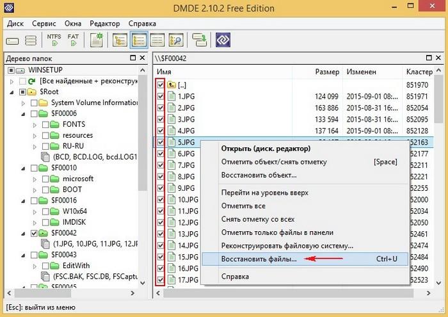
Task: Click the file list vertical scrollbar thumb
Action: [x=439, y=99]
